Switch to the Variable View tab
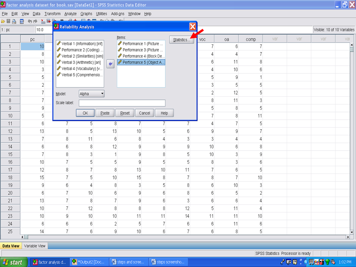Image resolution: width=356 pixels, height=267 pixels. pos(35,246)
